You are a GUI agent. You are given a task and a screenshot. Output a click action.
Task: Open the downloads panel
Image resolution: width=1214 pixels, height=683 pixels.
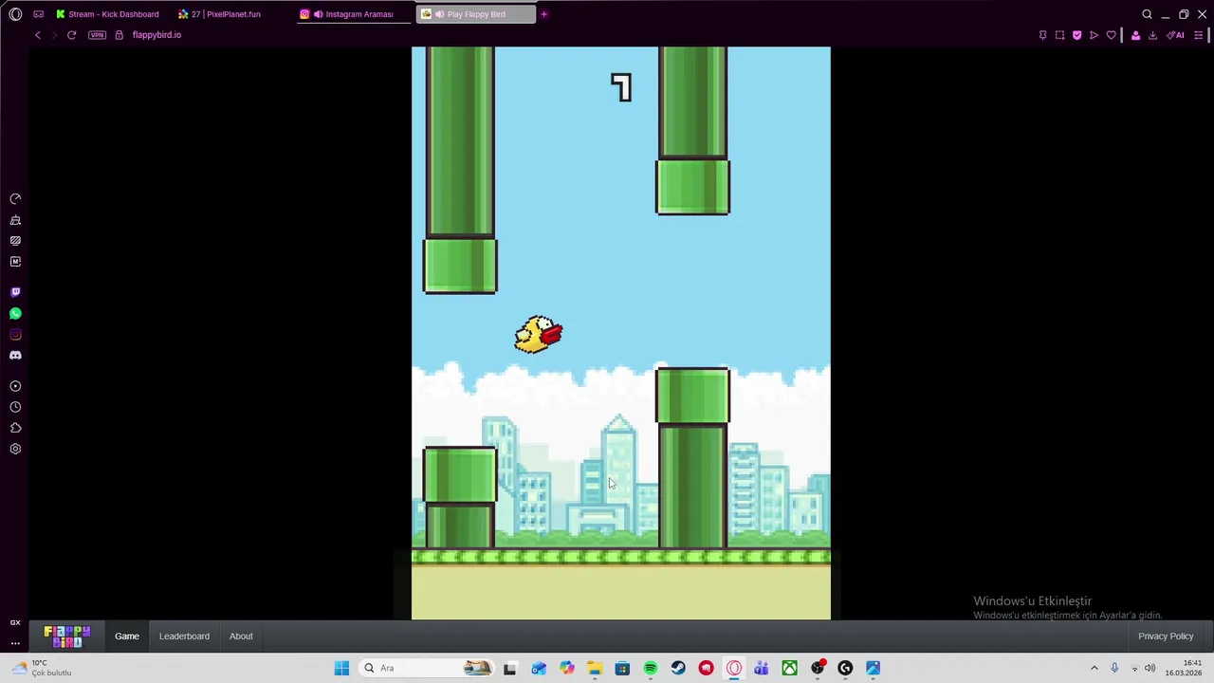[1152, 35]
